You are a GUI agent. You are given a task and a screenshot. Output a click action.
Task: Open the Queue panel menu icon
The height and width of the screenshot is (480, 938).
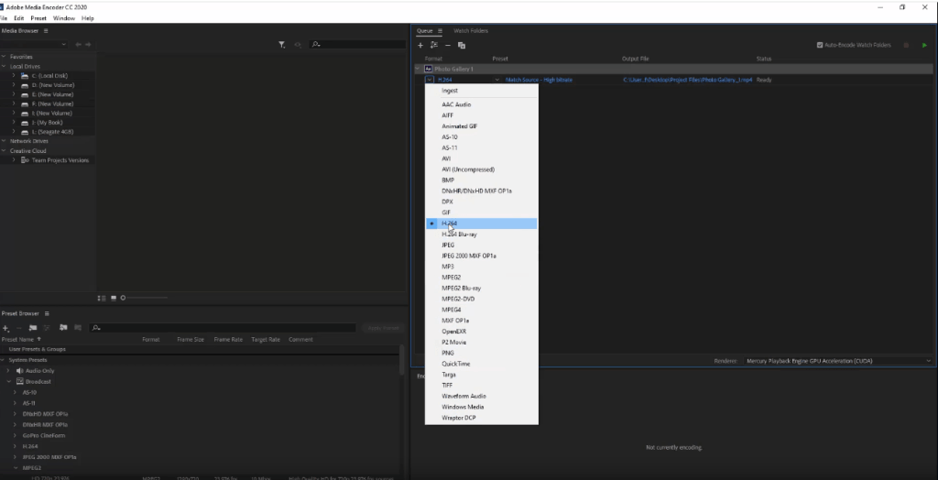[440, 30]
